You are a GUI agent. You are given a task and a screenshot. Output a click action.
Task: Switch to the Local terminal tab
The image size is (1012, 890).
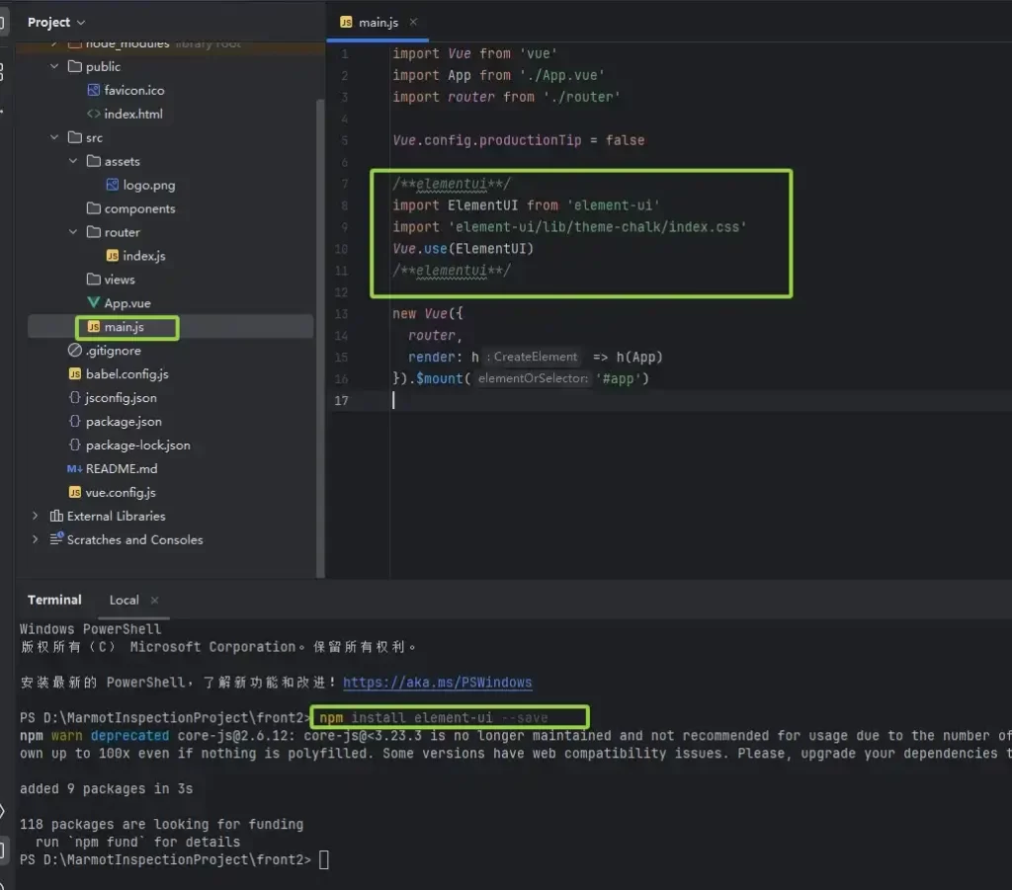(x=124, y=600)
